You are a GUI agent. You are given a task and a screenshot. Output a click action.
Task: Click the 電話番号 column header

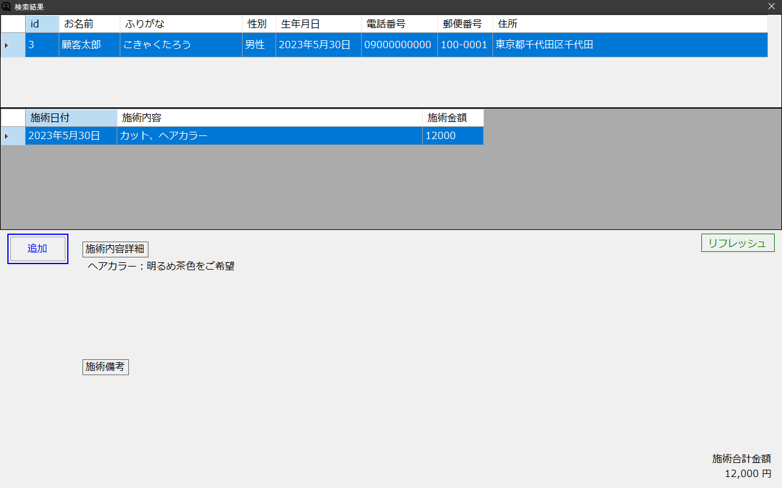(399, 24)
